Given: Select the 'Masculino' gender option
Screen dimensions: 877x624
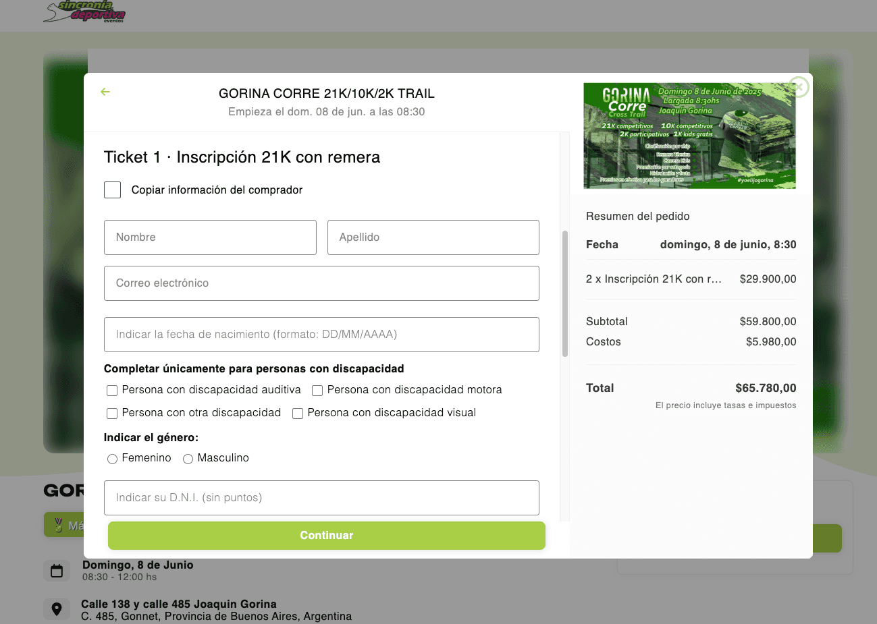Looking at the screenshot, I should coord(188,459).
